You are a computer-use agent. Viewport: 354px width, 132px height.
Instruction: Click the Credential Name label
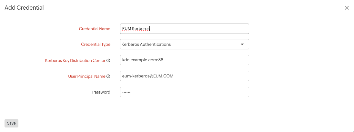(95, 29)
